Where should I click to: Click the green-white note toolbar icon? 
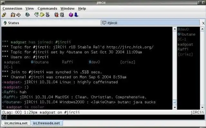(x=36, y=15)
